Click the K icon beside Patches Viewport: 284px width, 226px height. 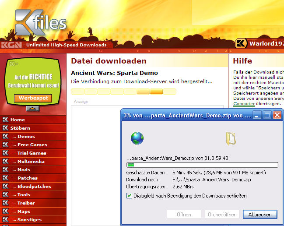(x=5, y=178)
